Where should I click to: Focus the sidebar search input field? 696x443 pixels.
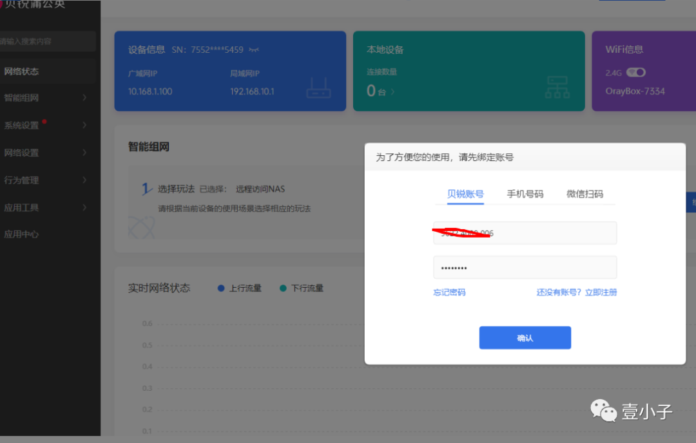pos(48,41)
